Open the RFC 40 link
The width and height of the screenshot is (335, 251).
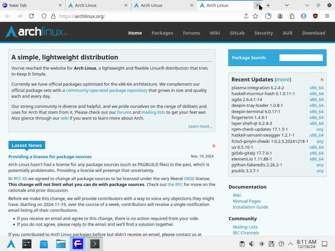[20, 178]
